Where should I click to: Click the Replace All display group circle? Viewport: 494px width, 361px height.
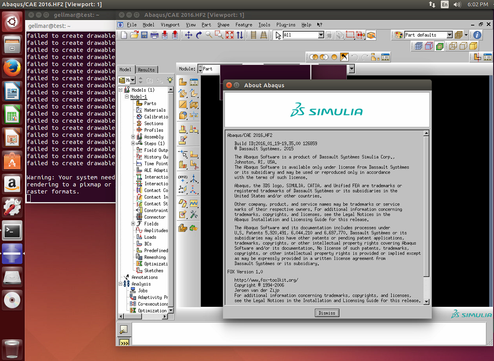pos(334,57)
